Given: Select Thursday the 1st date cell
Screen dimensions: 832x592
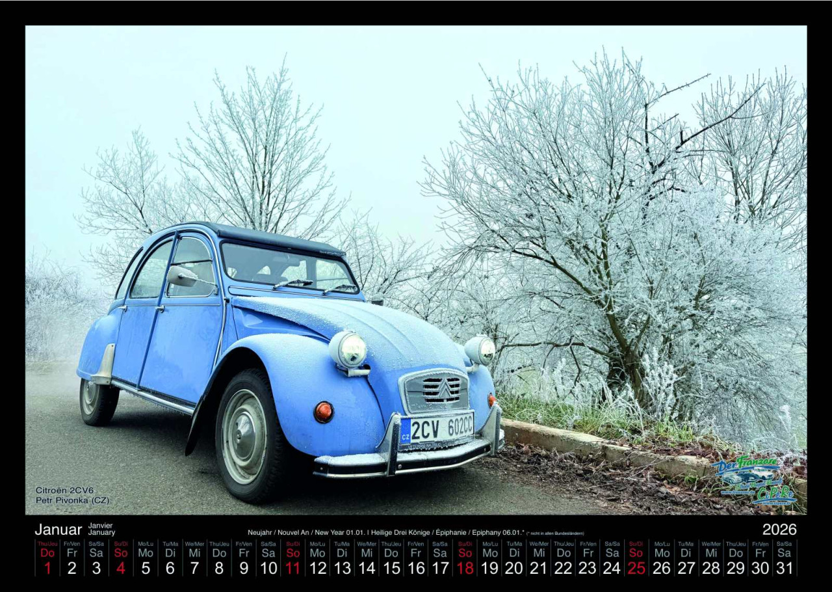Looking at the screenshot, I should pyautogui.click(x=47, y=559).
